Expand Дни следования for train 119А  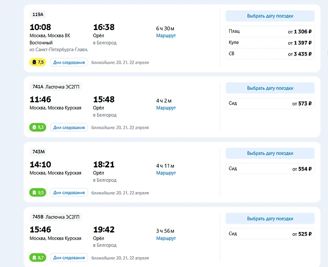(x=69, y=62)
